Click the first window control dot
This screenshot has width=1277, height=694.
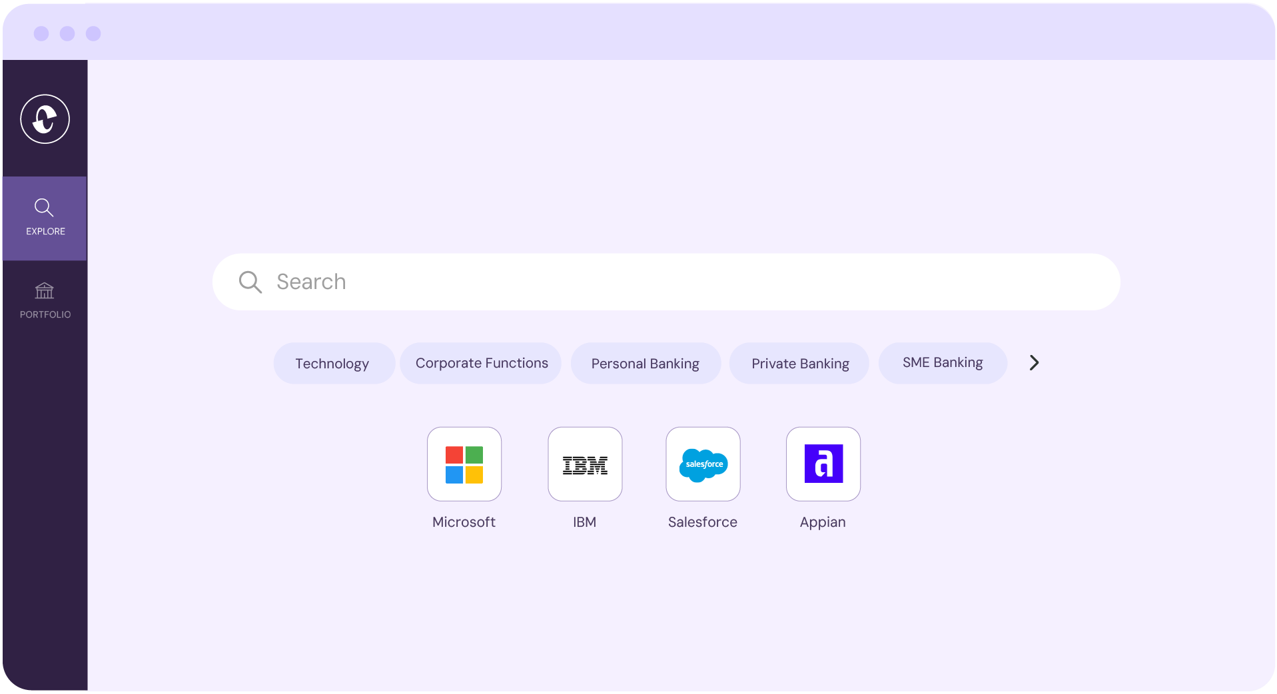[x=41, y=33]
